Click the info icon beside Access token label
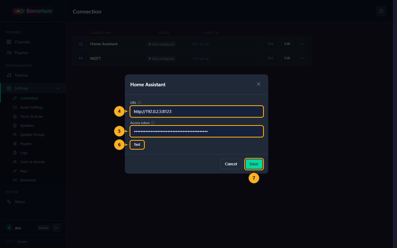The image size is (397, 248). click(153, 123)
